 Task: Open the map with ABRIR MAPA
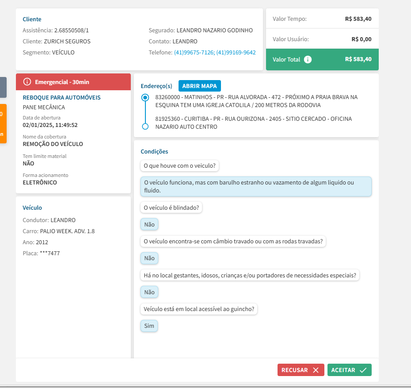pyautogui.click(x=199, y=86)
